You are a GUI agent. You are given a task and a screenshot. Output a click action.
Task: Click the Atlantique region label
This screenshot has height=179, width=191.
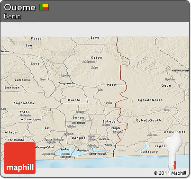(31, 119)
